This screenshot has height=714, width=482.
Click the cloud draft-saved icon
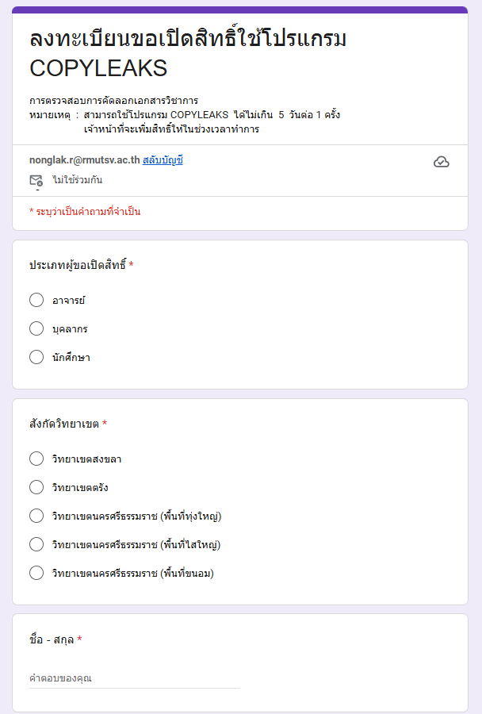(442, 162)
